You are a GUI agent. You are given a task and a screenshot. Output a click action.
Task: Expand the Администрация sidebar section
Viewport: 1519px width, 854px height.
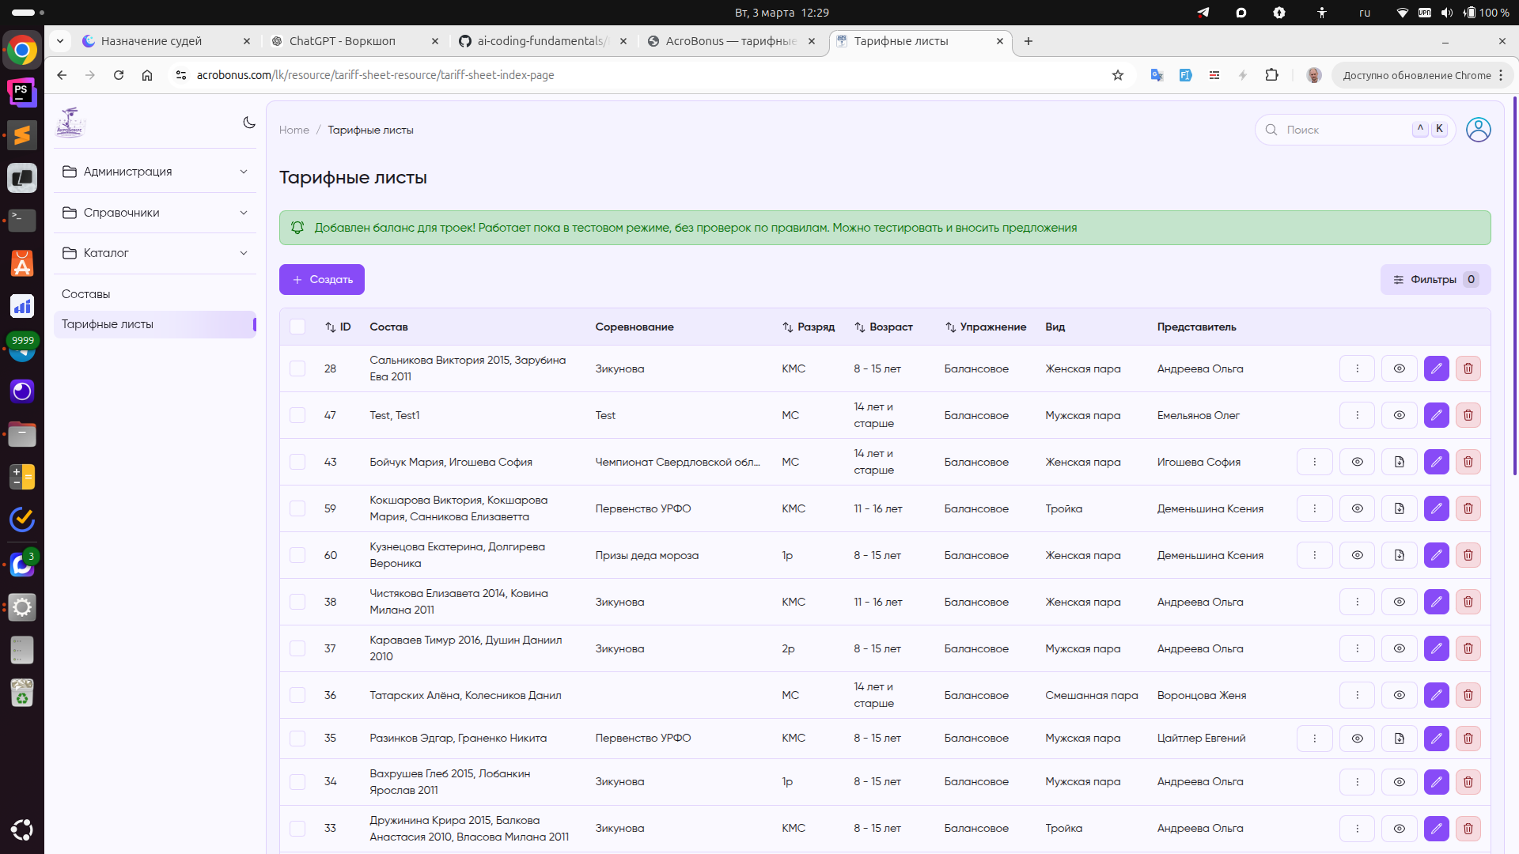(155, 172)
